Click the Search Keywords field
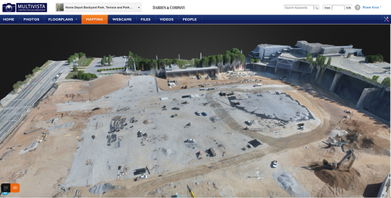391x198 pixels. pos(299,7)
